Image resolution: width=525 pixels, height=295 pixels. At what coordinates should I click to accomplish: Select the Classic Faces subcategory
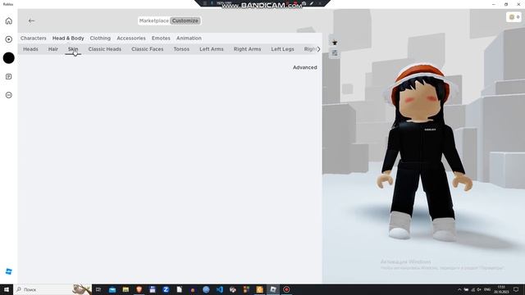click(x=148, y=49)
